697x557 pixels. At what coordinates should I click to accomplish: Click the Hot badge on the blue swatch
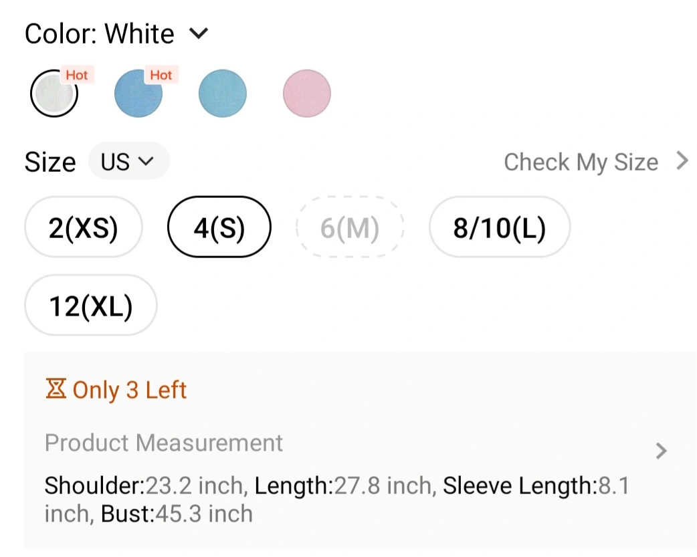(161, 75)
